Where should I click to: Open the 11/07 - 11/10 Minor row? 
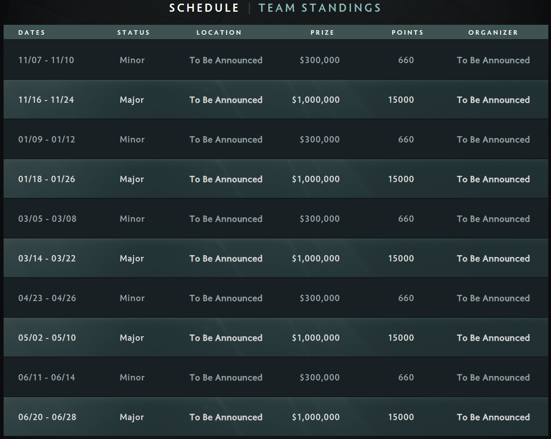point(275,60)
